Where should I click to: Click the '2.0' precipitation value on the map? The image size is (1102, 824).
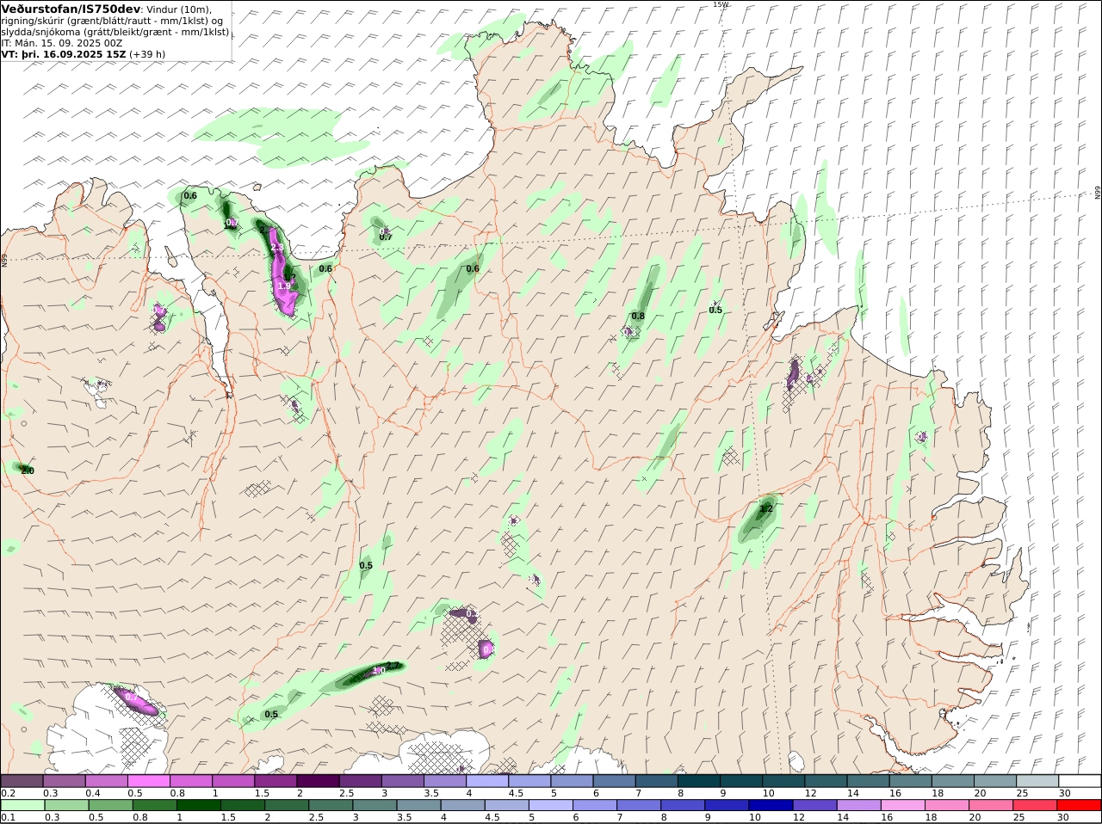[x=28, y=470]
